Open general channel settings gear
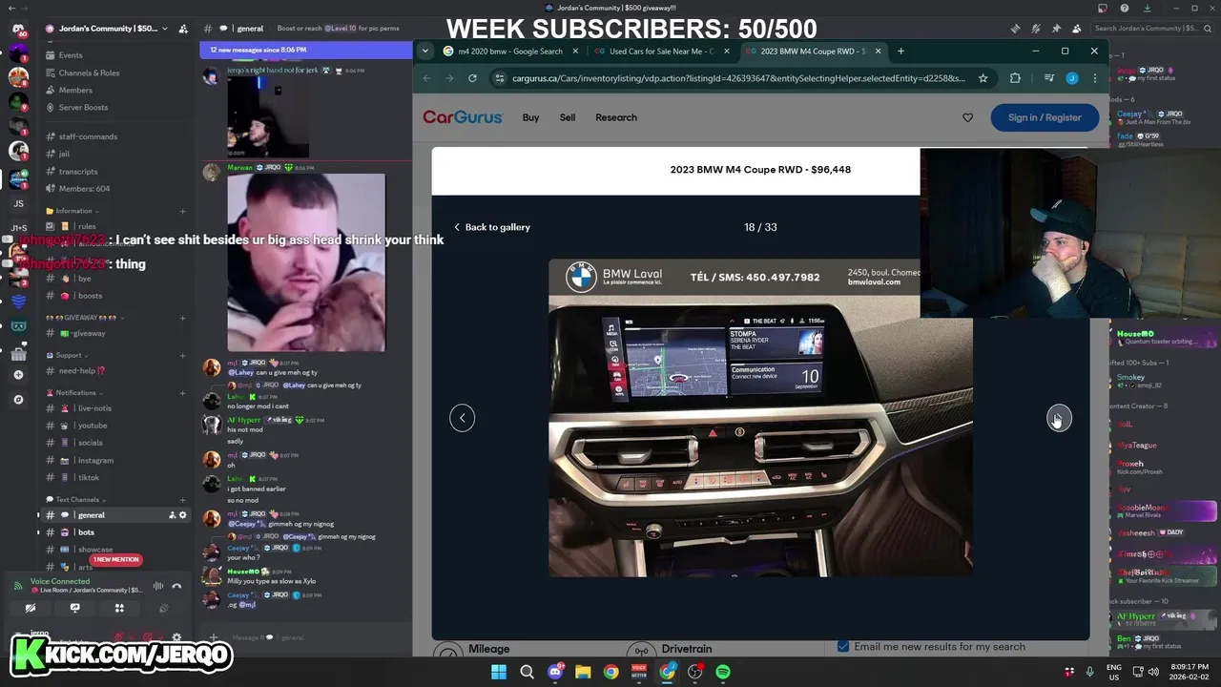Screen dimensions: 1221x687 tap(183, 515)
